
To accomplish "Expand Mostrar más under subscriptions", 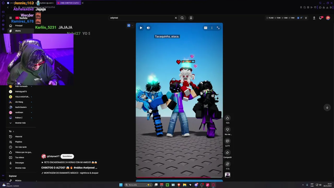I will 20,123.
